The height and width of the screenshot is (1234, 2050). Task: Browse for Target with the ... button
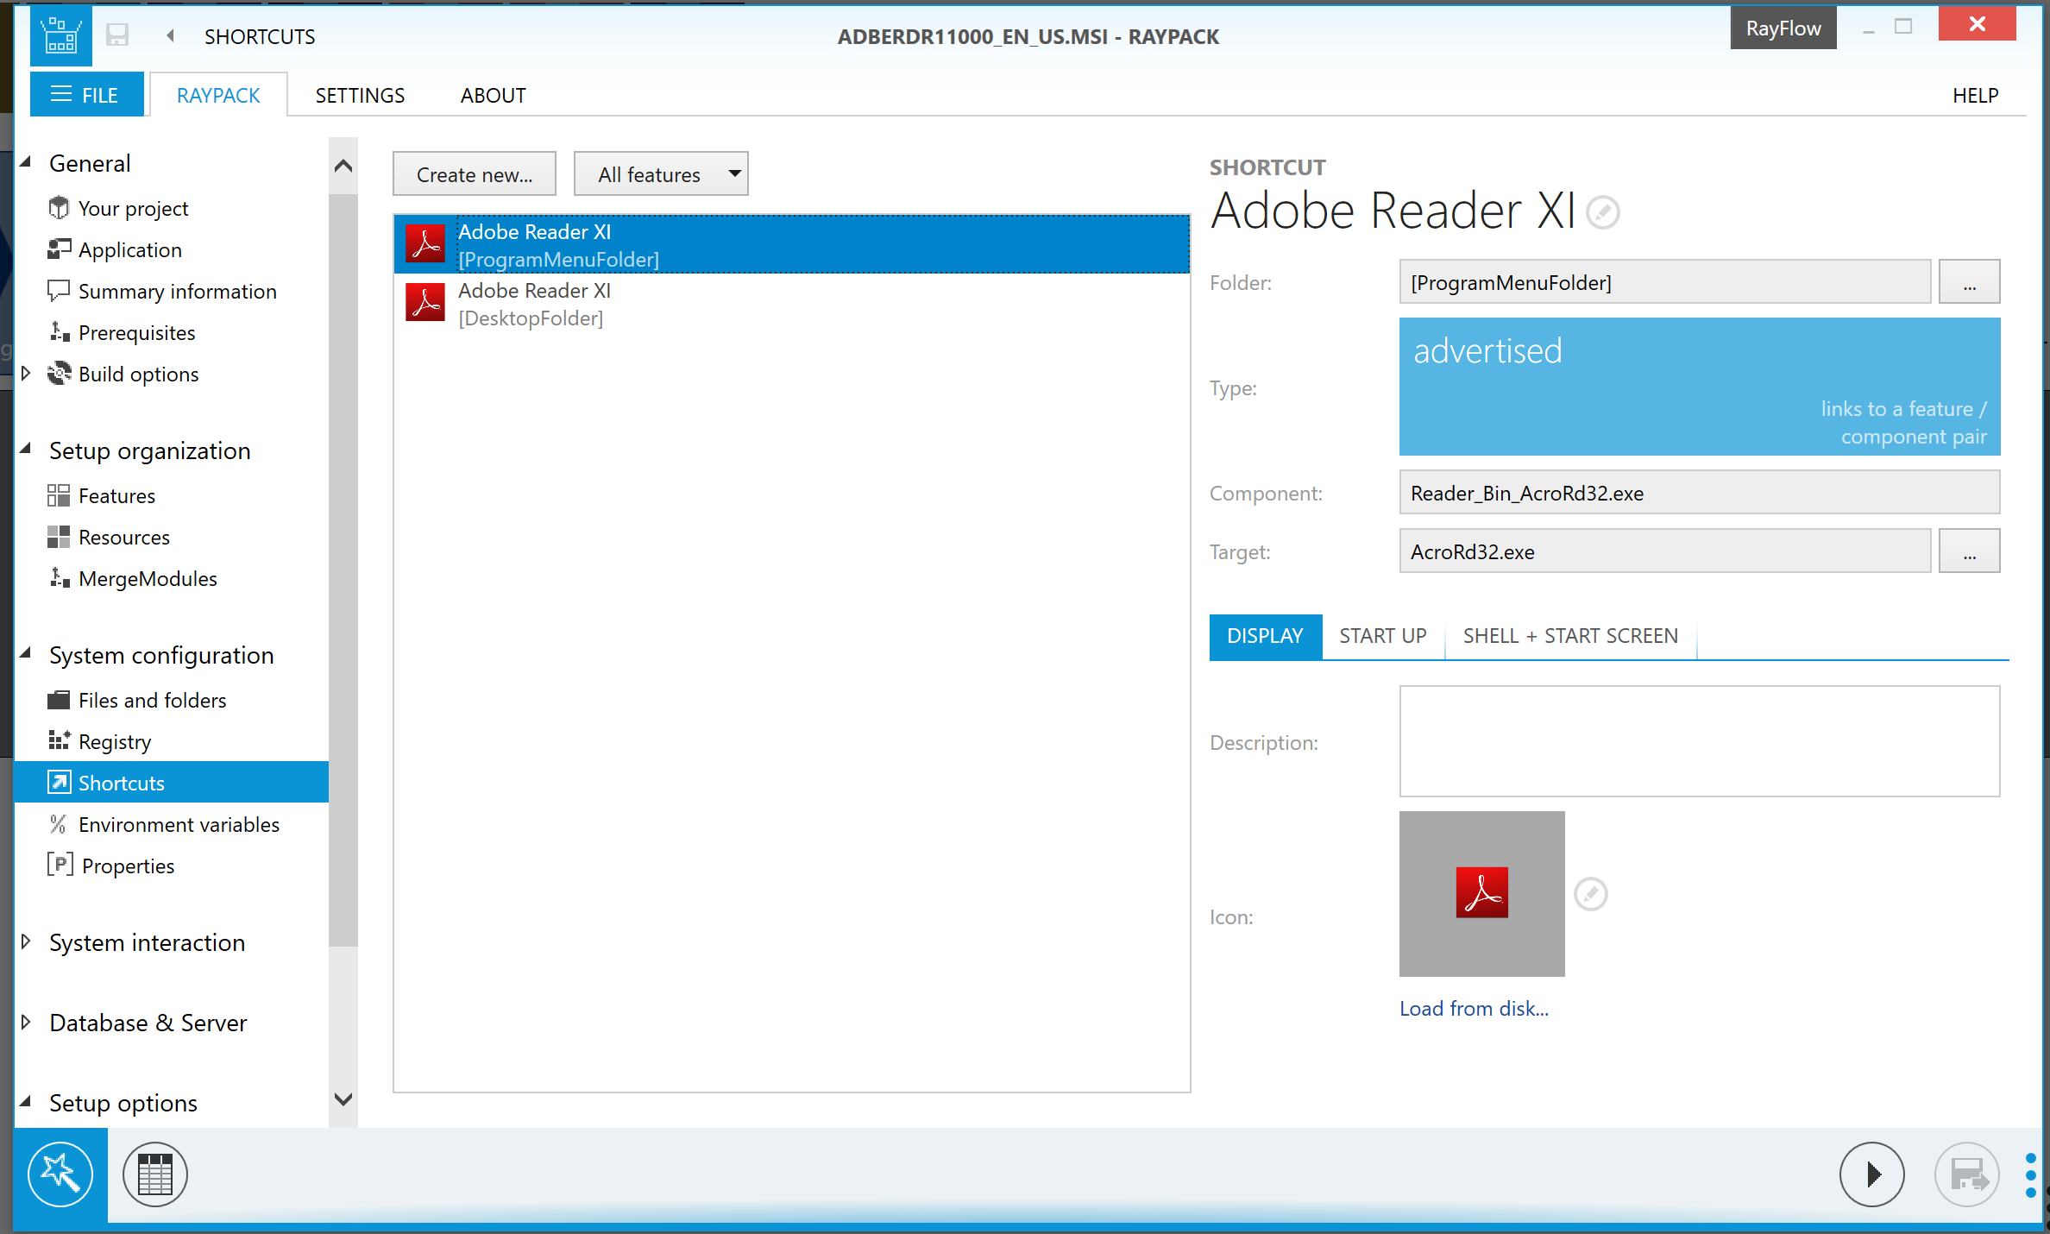[x=1969, y=551]
